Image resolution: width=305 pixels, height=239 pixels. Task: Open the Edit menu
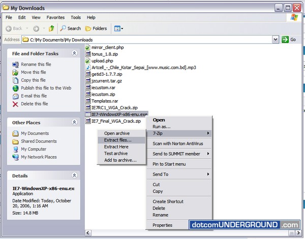[22, 17]
